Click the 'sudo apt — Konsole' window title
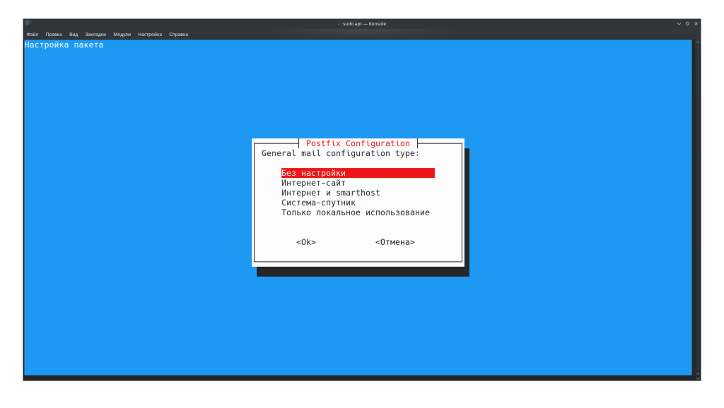 pos(362,23)
